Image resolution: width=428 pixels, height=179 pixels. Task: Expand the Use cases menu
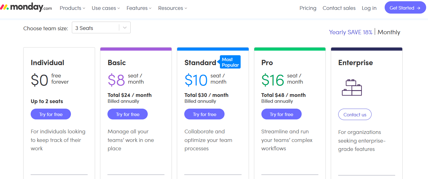(x=105, y=8)
